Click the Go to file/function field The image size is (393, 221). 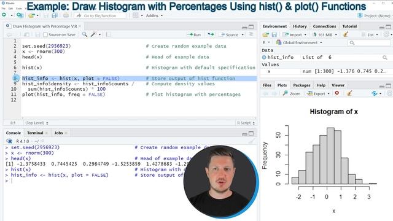[x=100, y=15]
